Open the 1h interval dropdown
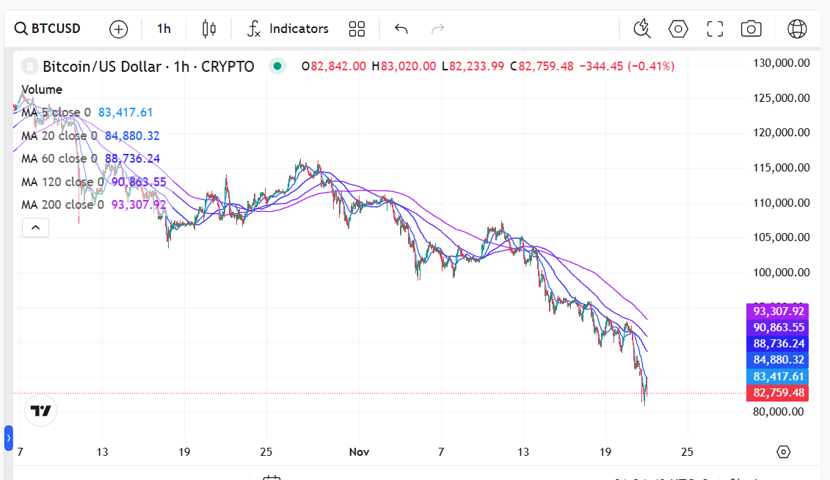 pyautogui.click(x=164, y=29)
